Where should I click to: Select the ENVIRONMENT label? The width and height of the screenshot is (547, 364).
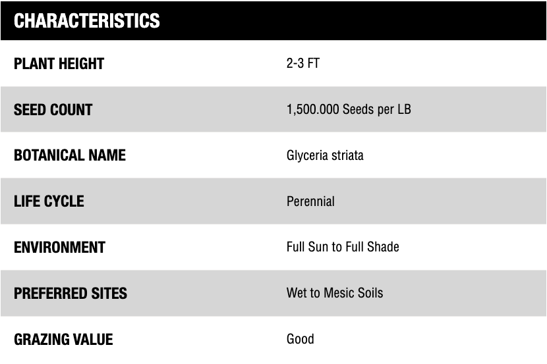coord(59,247)
